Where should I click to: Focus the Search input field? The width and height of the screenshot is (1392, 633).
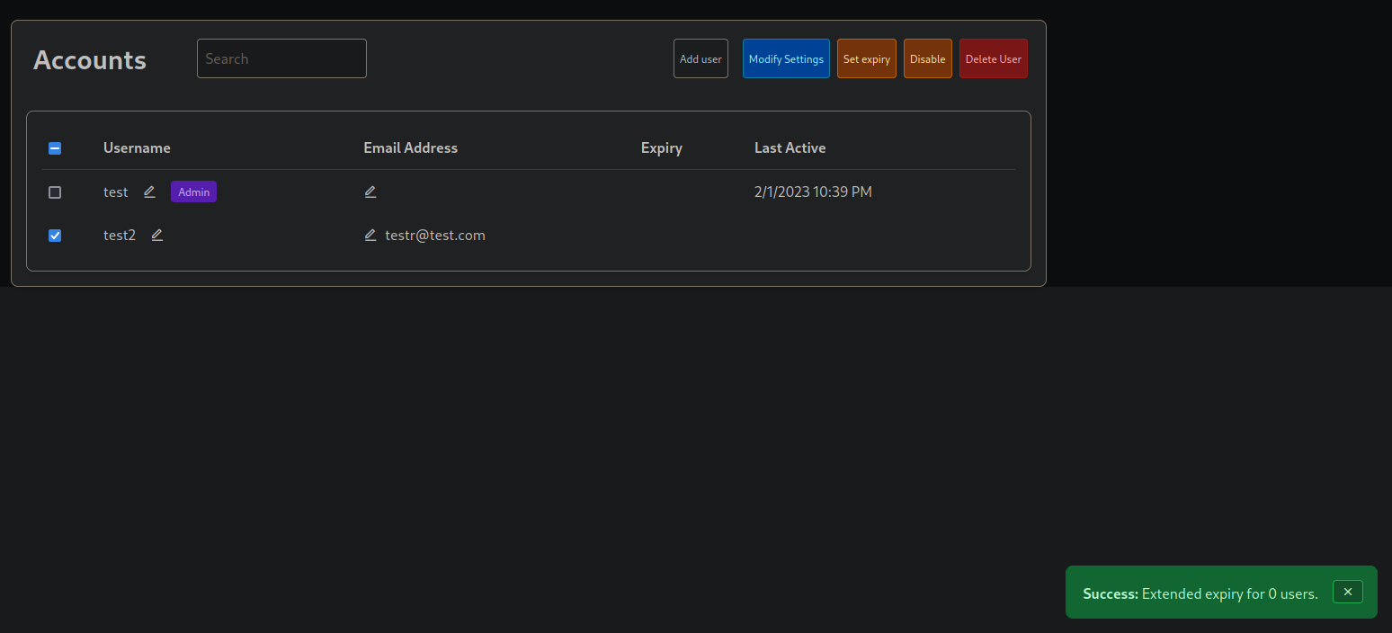(x=281, y=58)
